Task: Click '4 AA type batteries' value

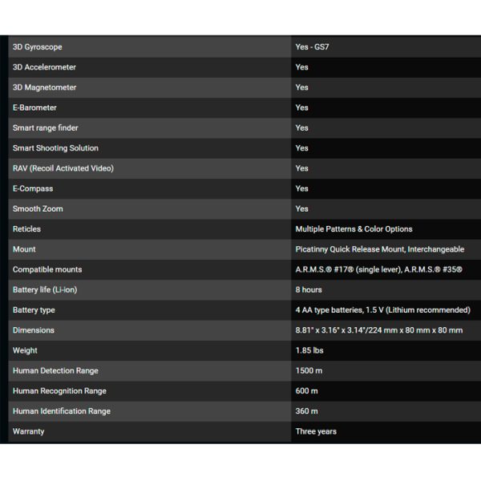Action: [x=329, y=310]
